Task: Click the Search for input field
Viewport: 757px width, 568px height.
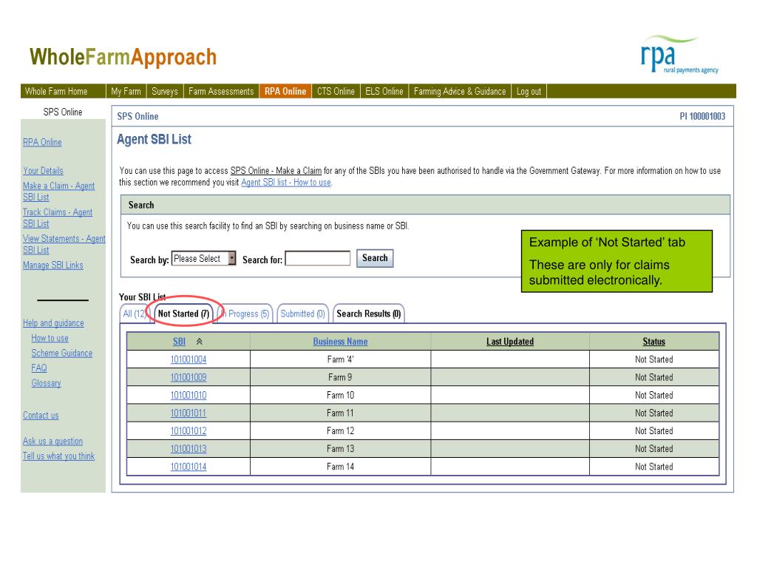Action: tap(318, 258)
